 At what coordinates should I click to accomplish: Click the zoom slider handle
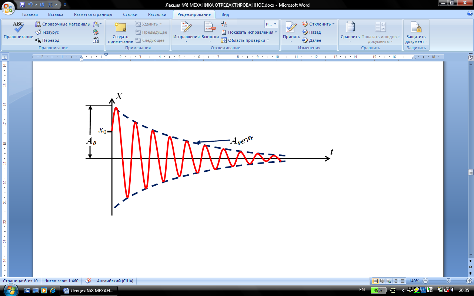pyautogui.click(x=449, y=281)
